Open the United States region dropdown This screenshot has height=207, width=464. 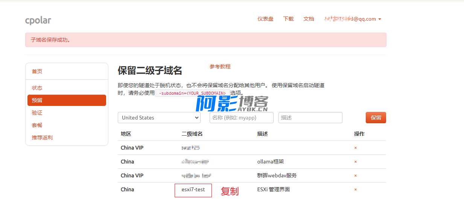(x=159, y=118)
